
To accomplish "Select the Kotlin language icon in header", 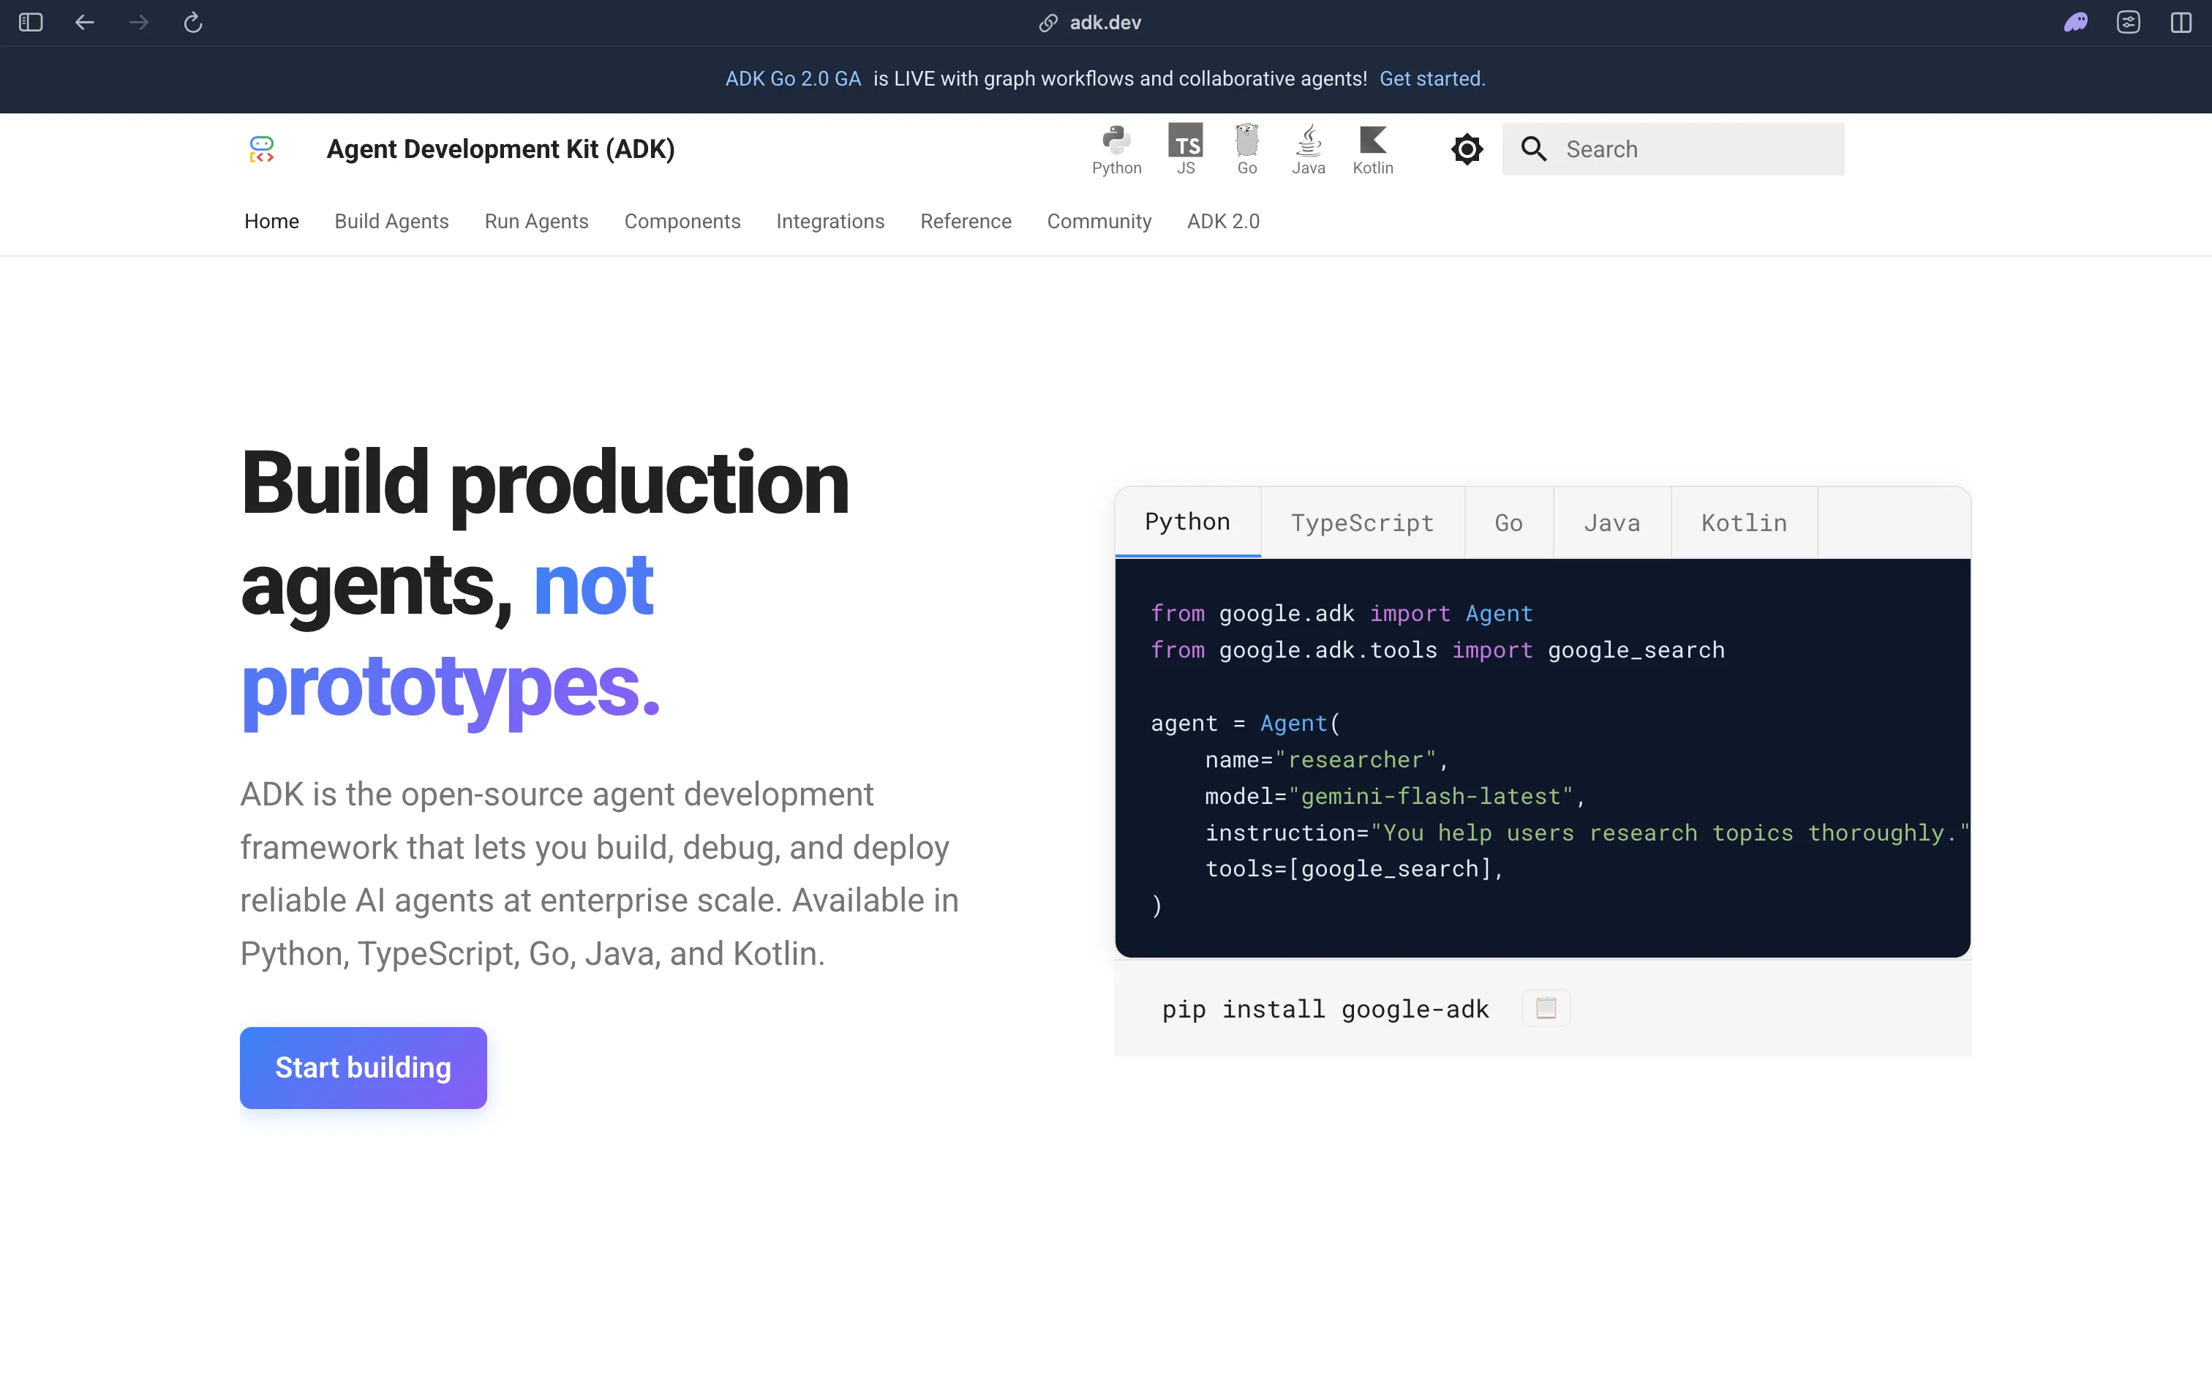I will pyautogui.click(x=1373, y=149).
